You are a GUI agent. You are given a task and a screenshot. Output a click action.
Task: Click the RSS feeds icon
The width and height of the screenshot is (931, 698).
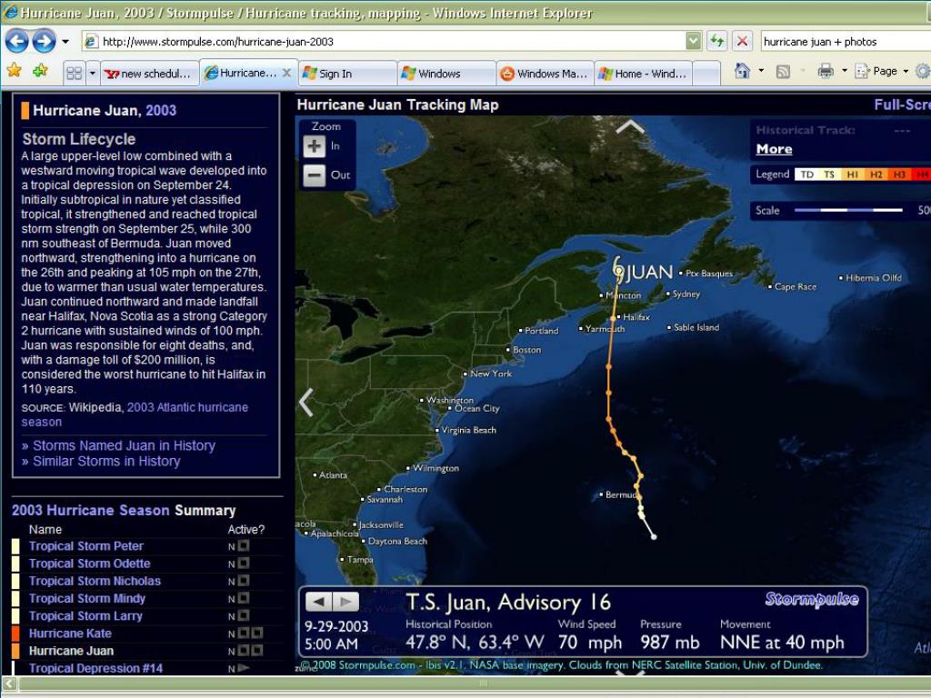pyautogui.click(x=783, y=72)
